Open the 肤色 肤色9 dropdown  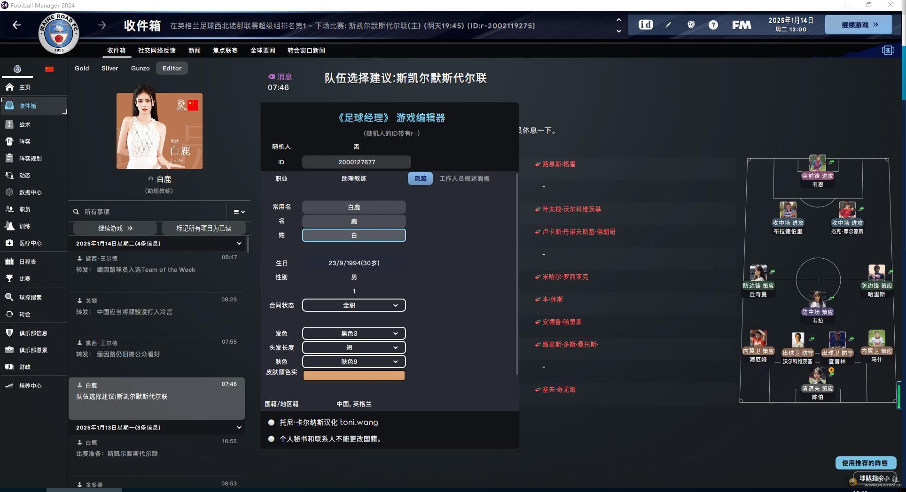coord(354,361)
